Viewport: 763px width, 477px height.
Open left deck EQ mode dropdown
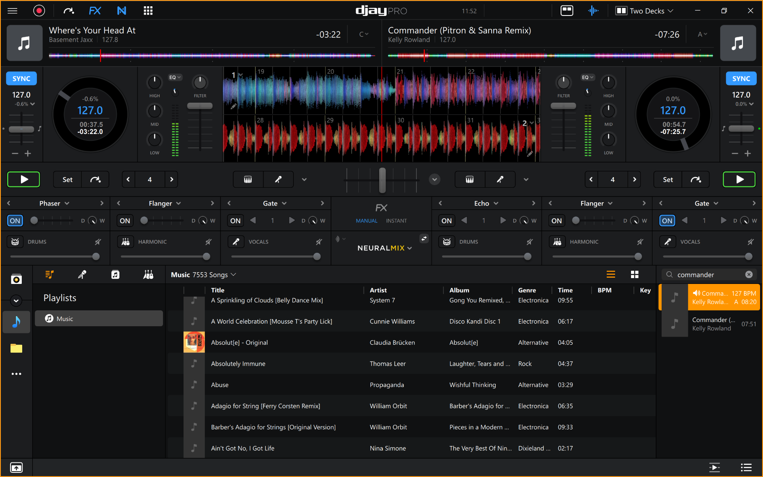[175, 77]
